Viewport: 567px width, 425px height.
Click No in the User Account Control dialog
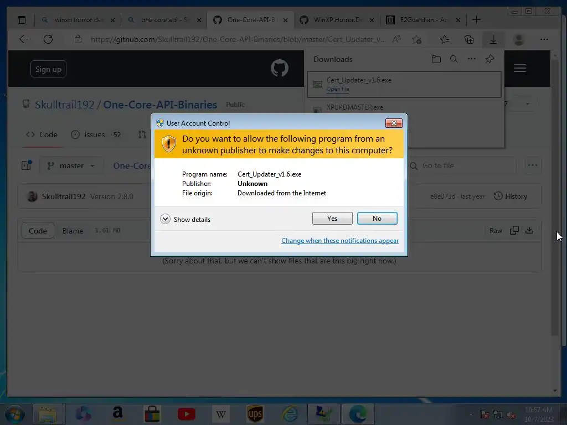click(377, 218)
